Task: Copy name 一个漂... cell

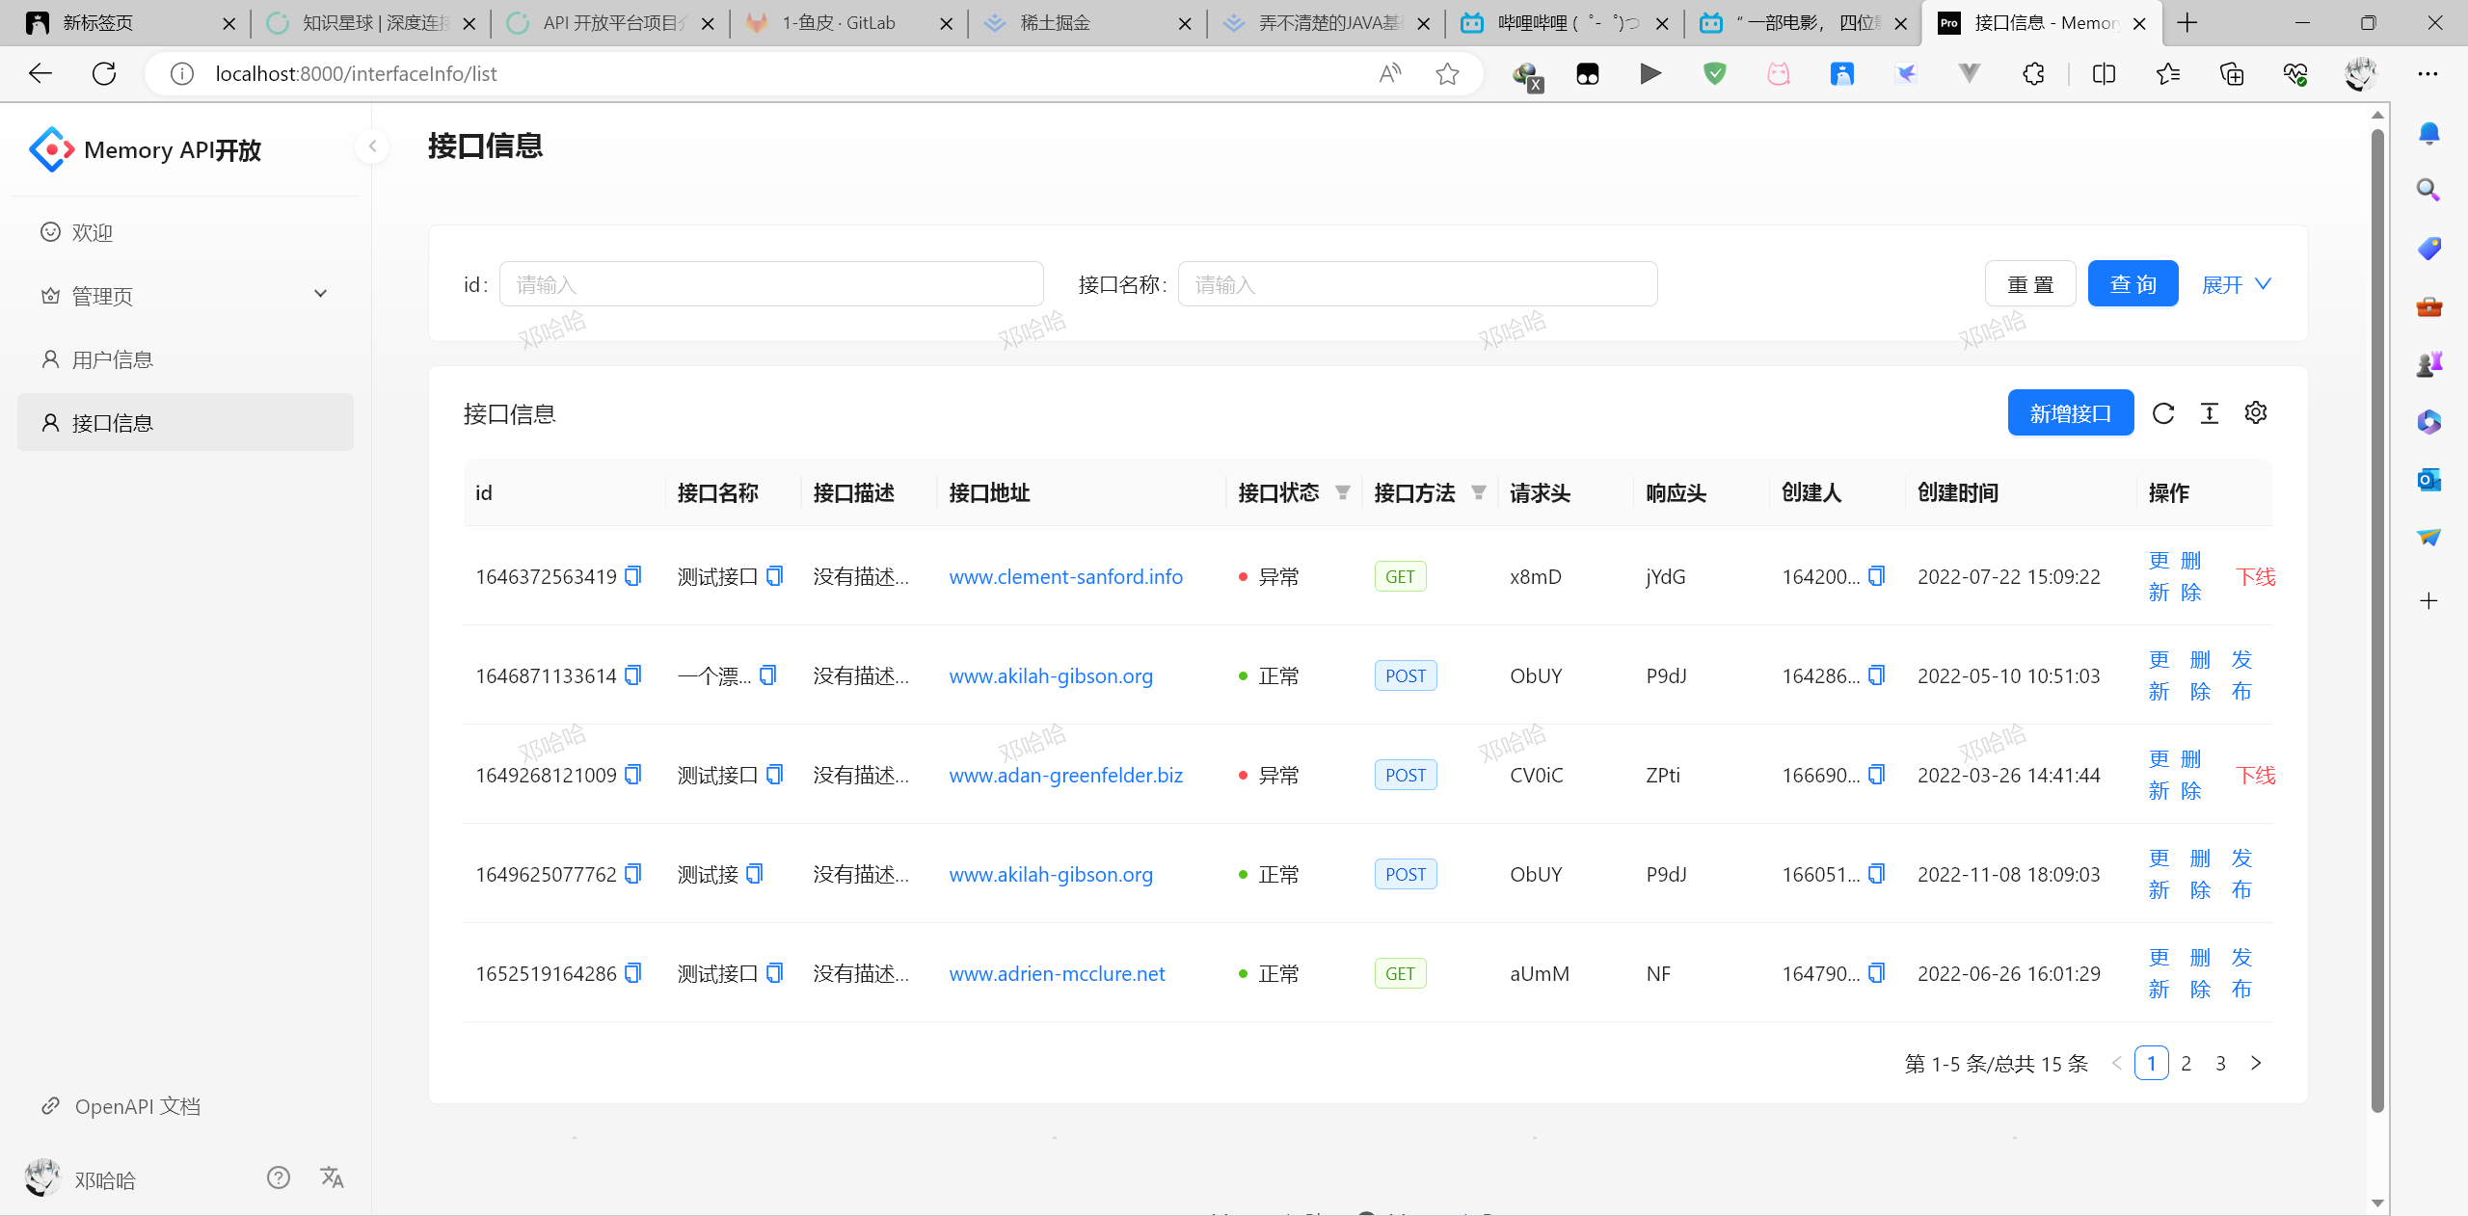Action: 768,675
